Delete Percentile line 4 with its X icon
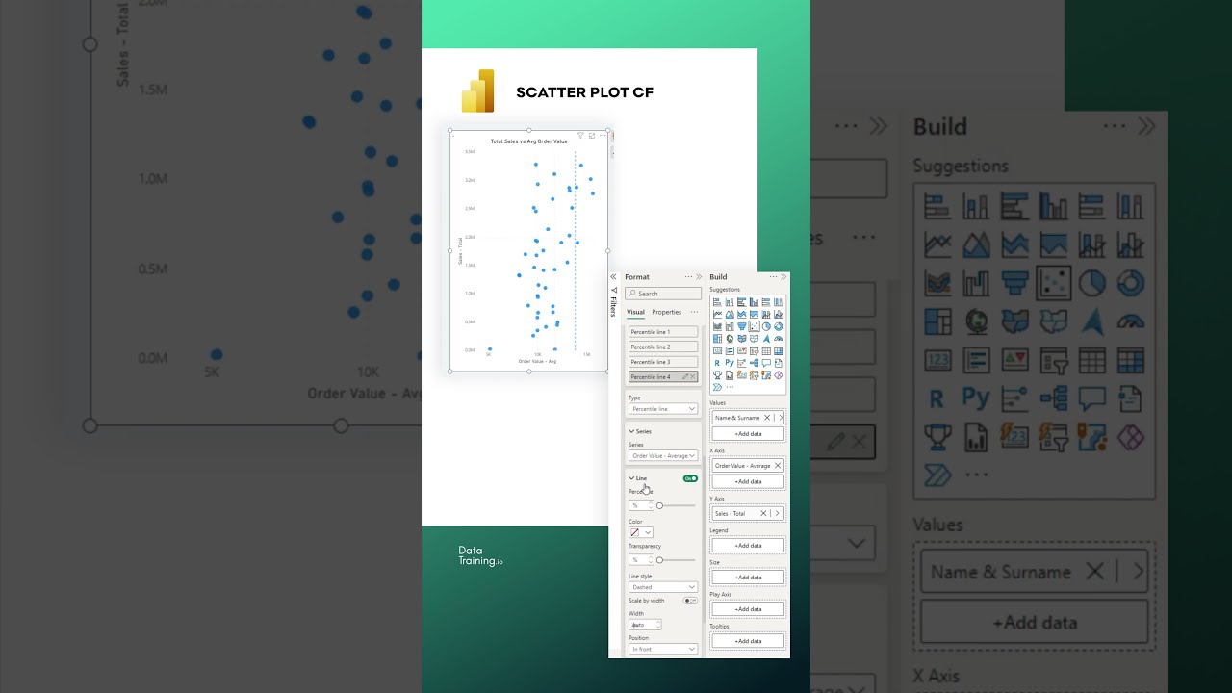Image resolution: width=1232 pixels, height=693 pixels. [692, 377]
